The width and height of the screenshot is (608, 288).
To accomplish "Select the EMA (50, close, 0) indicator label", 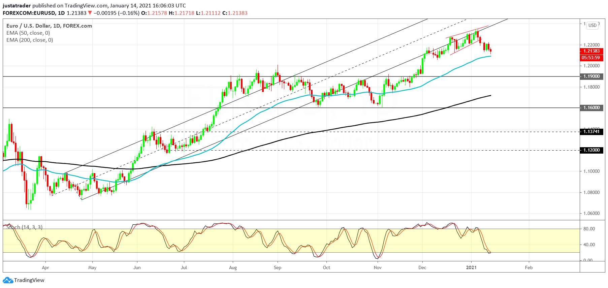I will click(x=28, y=33).
